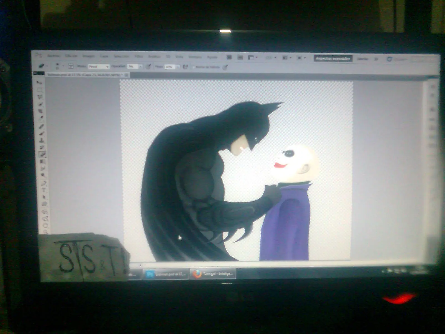Viewport: 445px width, 334px height.
Task: Select the History Brush tool
Action: coord(42,148)
